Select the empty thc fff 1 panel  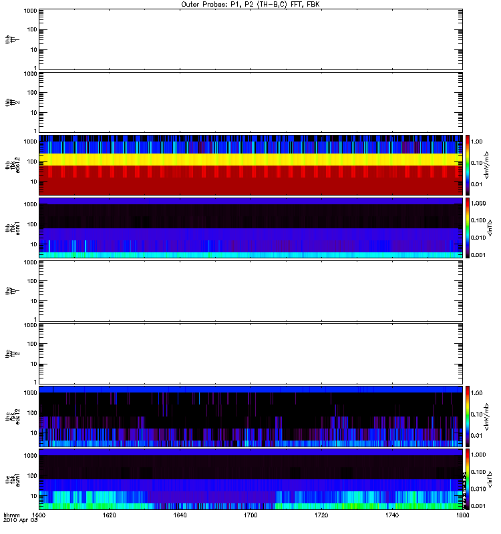pyautogui.click(x=251, y=291)
